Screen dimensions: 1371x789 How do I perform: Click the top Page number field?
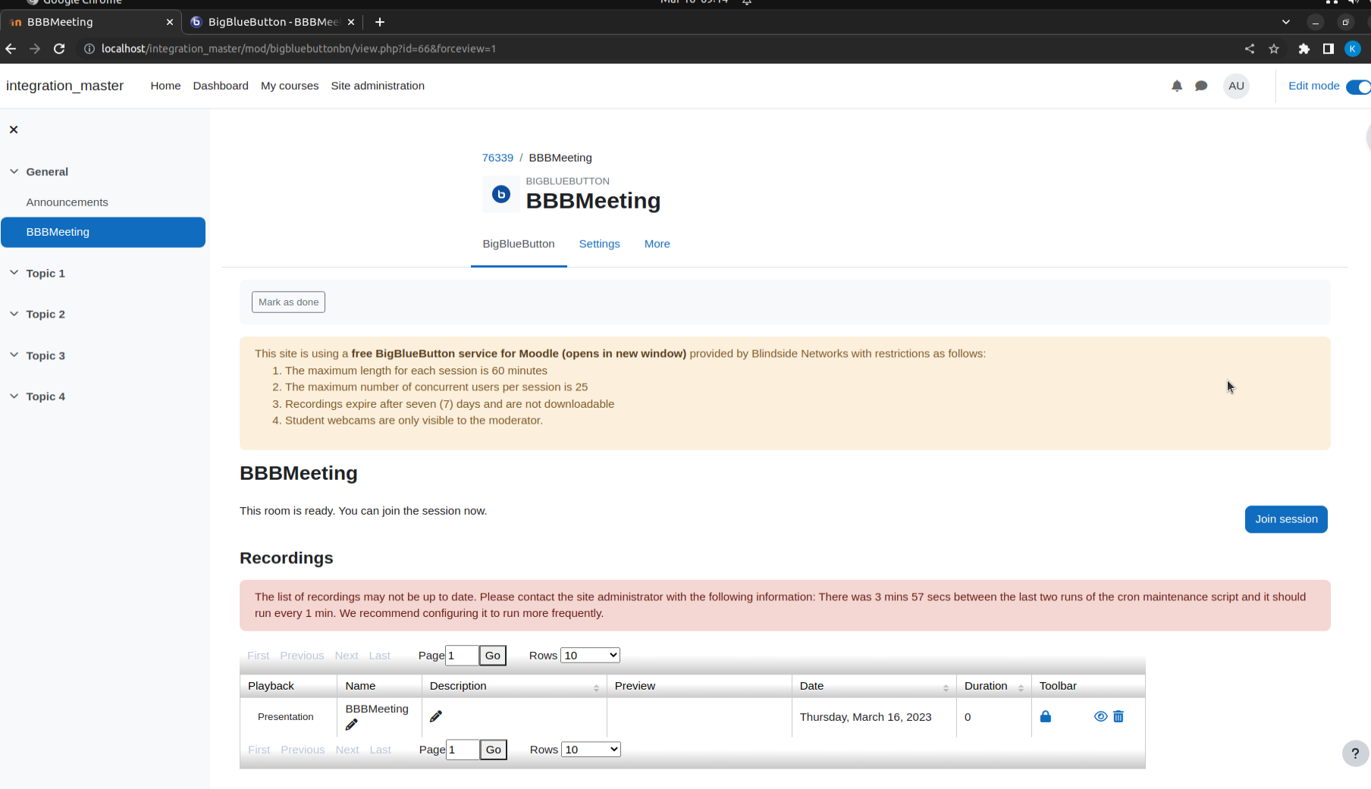[x=462, y=655]
